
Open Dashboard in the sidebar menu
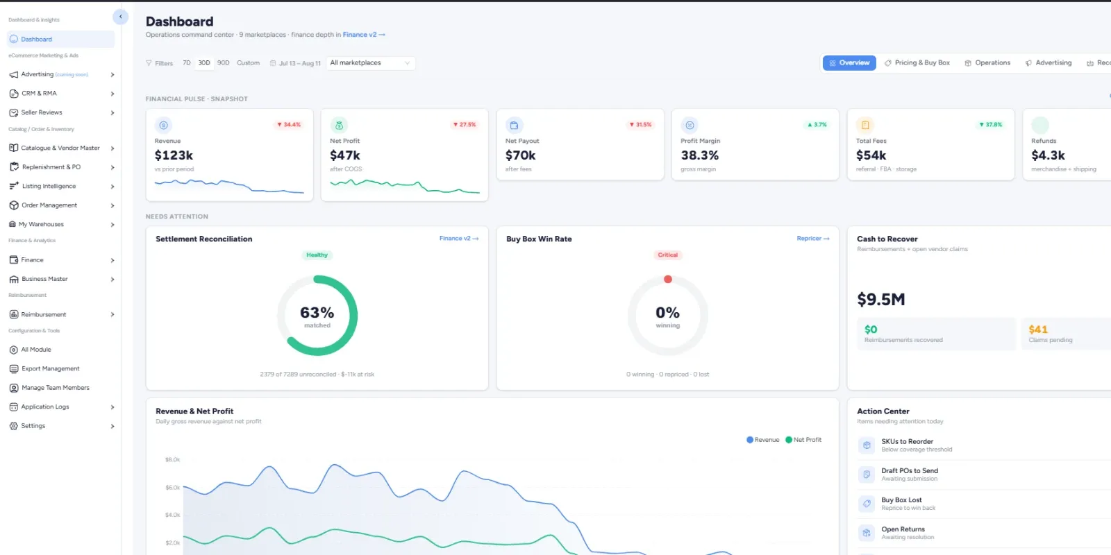[61, 40]
